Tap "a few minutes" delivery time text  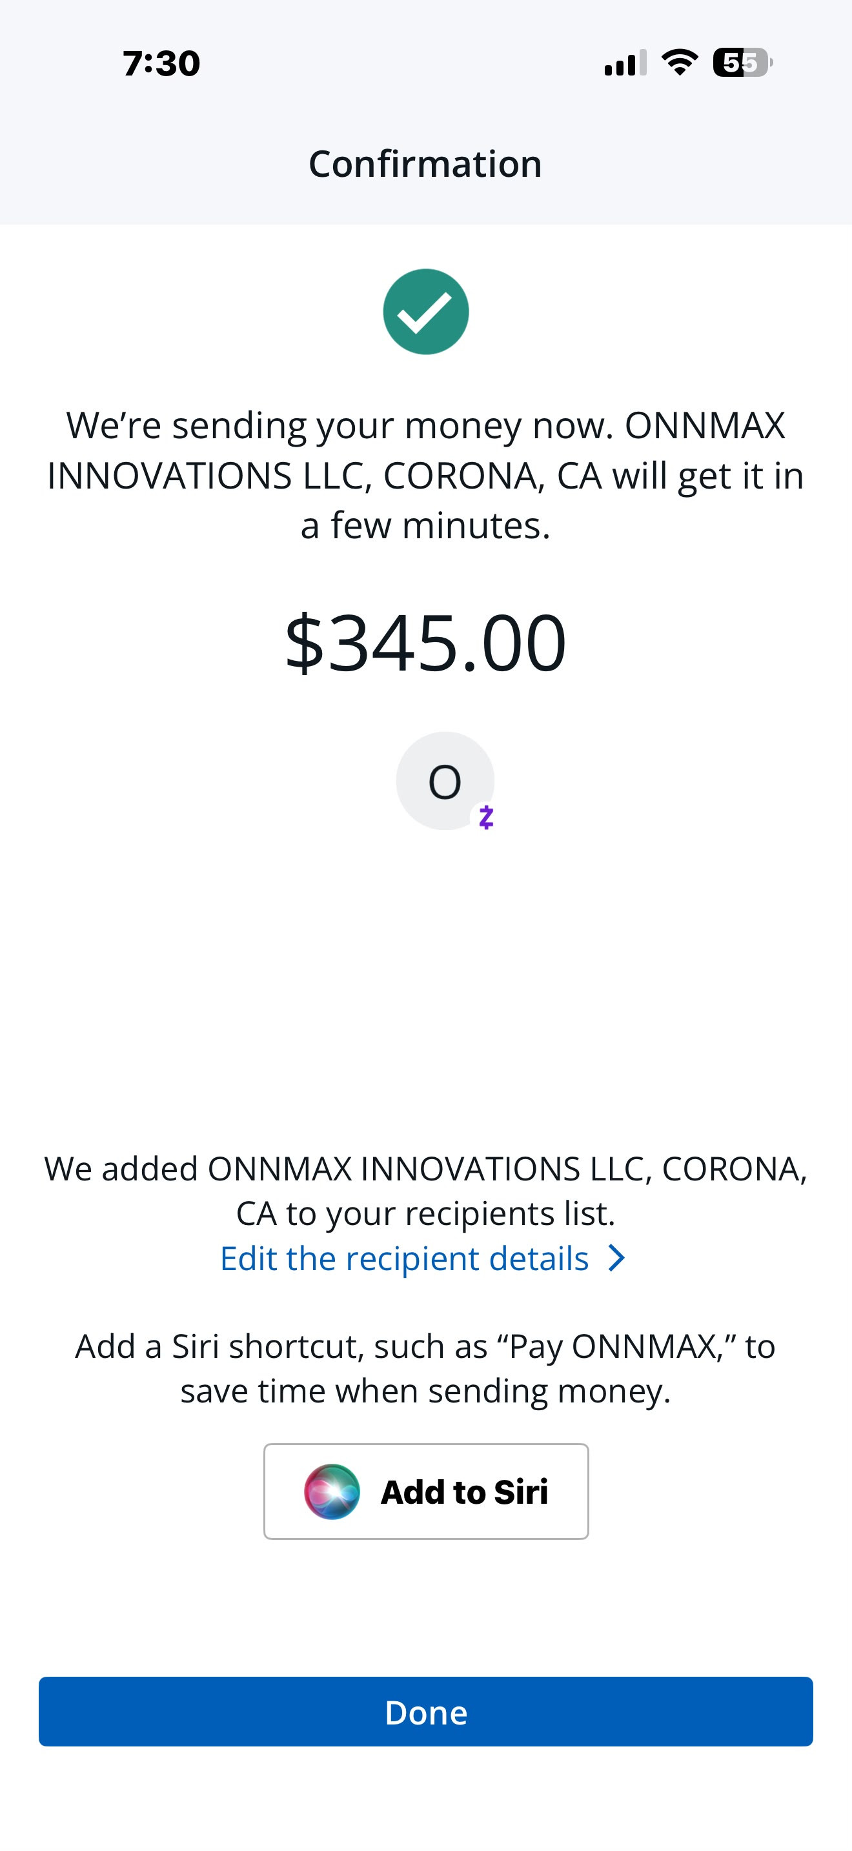[426, 525]
